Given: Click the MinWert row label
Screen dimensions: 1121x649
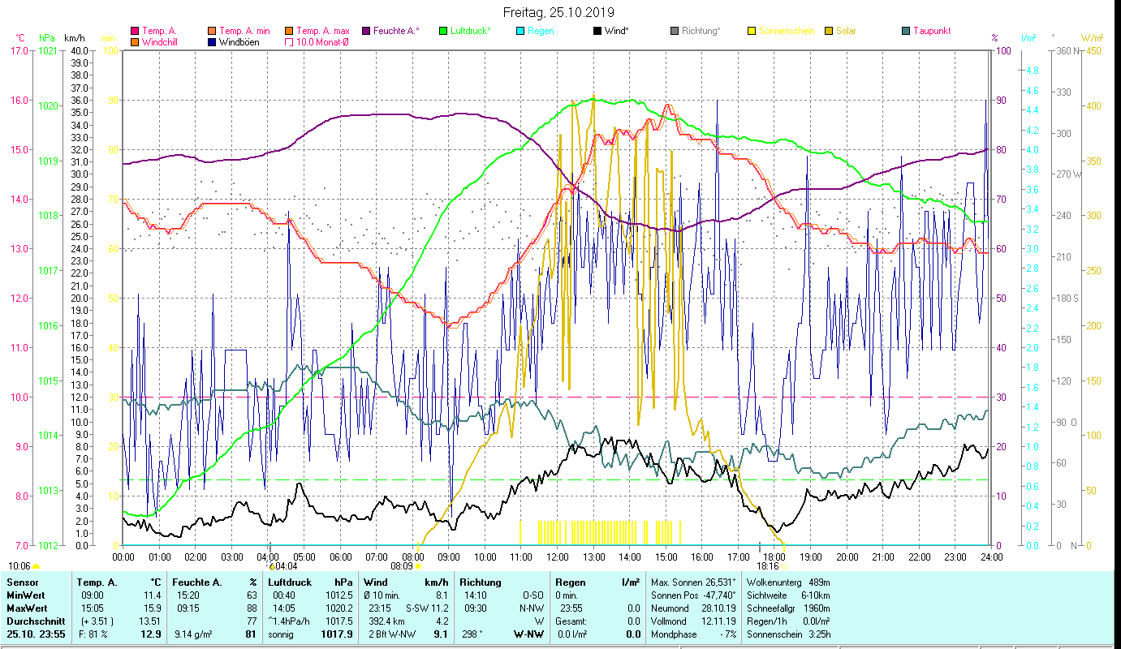Looking at the screenshot, I should [27, 595].
